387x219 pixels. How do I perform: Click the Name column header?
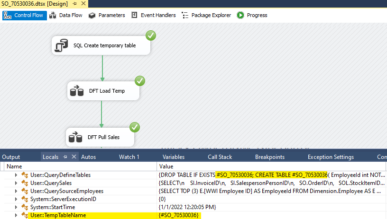(x=81, y=166)
